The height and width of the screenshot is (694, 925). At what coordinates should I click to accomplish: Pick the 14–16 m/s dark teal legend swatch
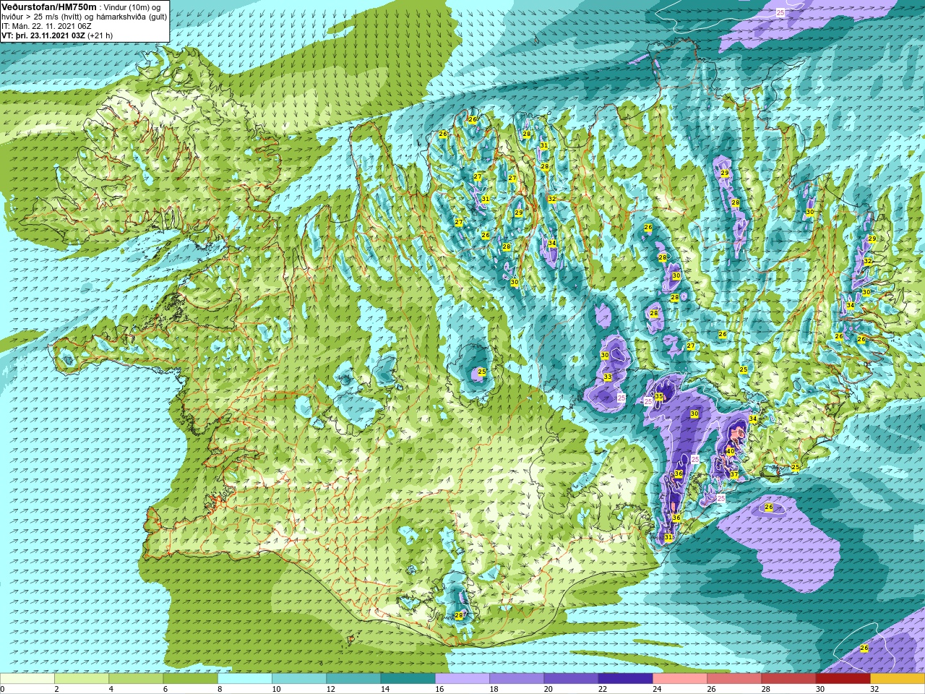click(408, 680)
